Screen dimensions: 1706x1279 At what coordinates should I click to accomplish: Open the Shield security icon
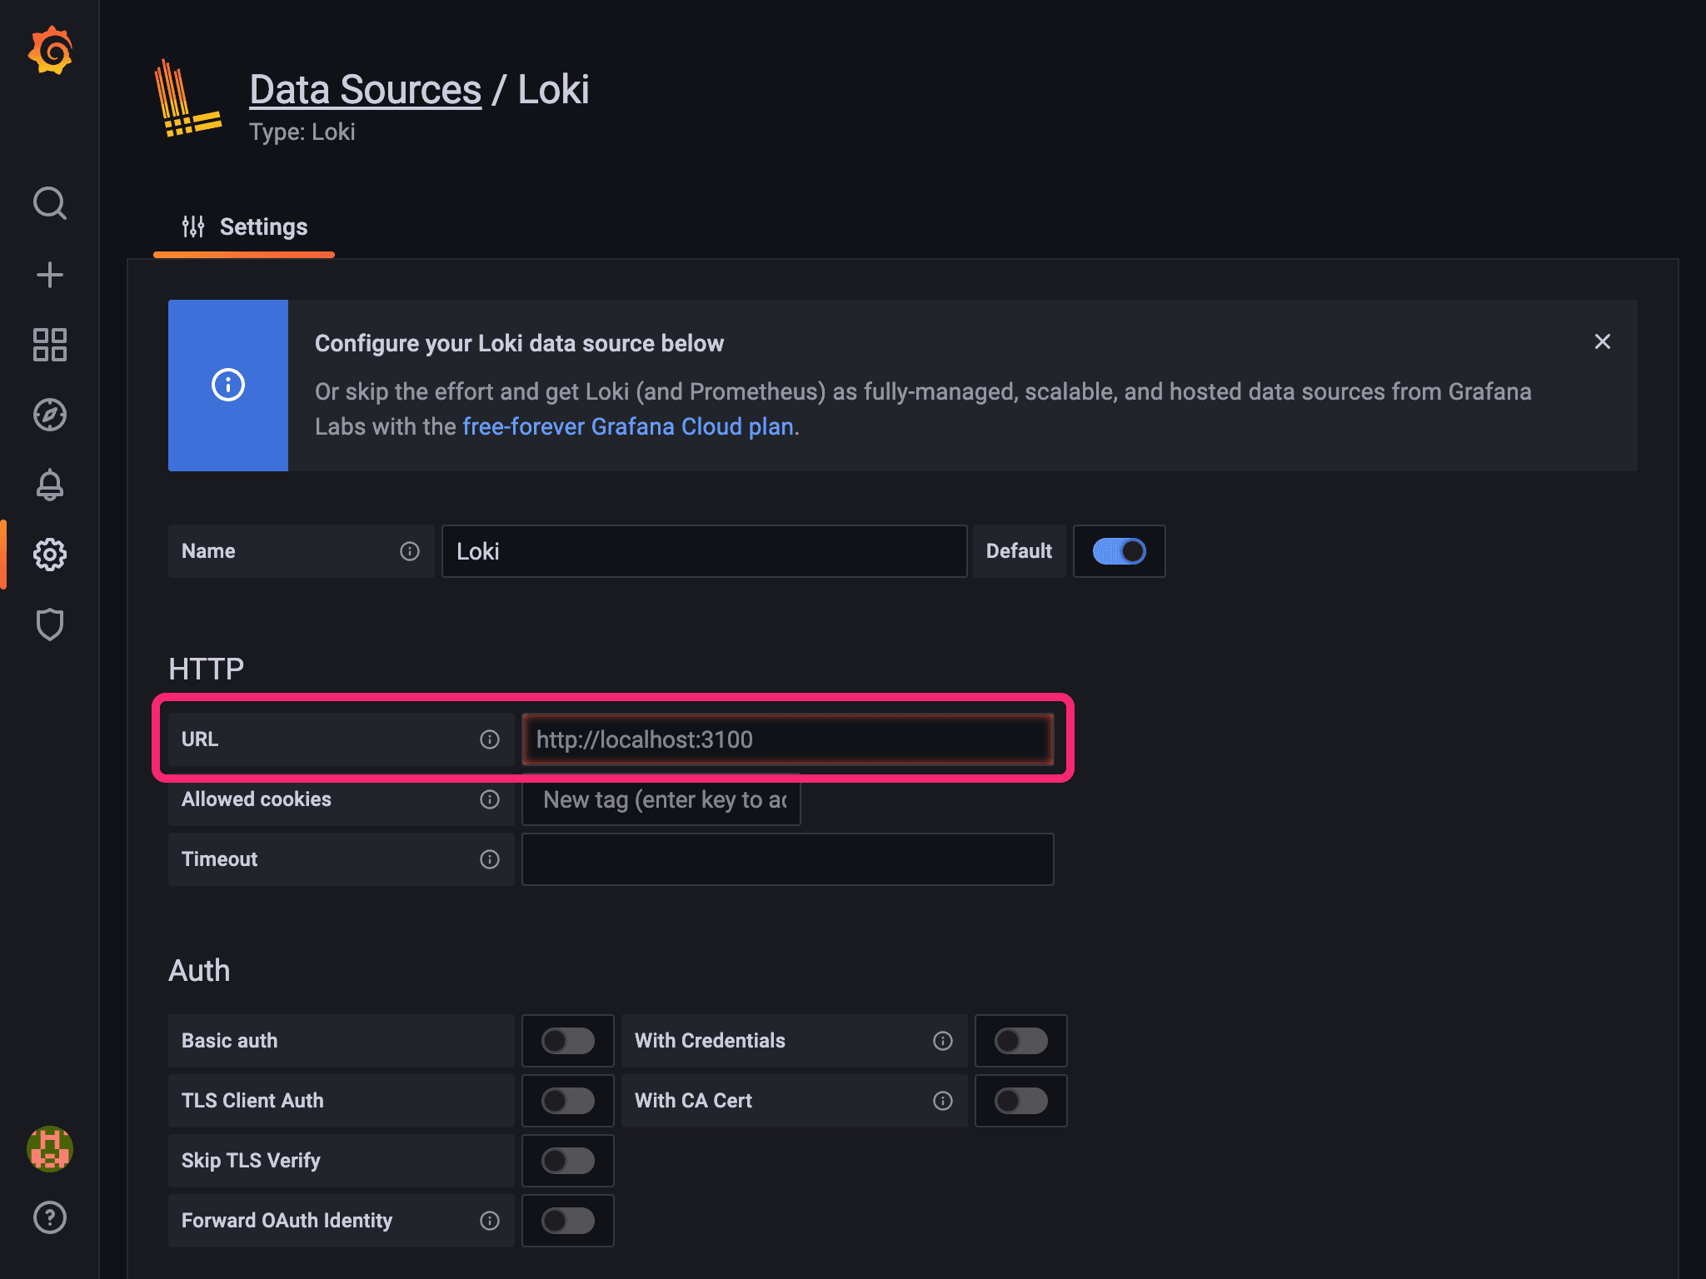pyautogui.click(x=50, y=624)
